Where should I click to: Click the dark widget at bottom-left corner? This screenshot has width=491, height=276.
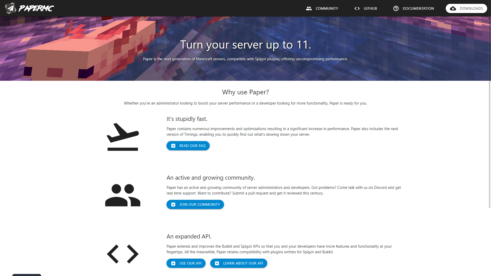[27, 275]
